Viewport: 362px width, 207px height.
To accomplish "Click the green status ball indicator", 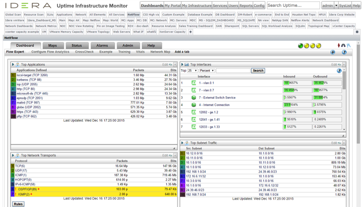I will [x=301, y=46].
